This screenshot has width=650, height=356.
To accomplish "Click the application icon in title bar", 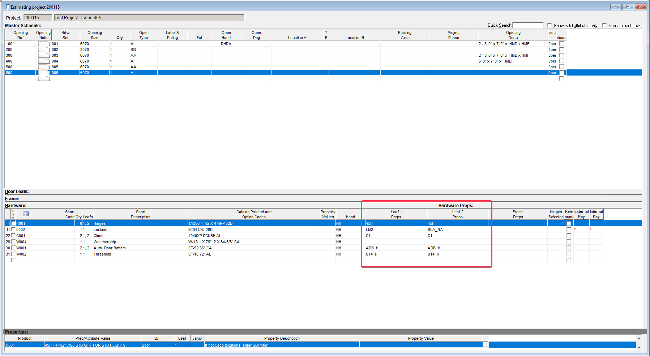I will (8, 7).
